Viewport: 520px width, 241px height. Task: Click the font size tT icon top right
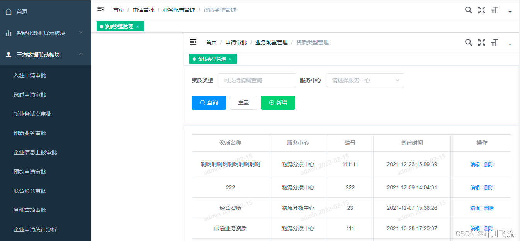coord(495,10)
